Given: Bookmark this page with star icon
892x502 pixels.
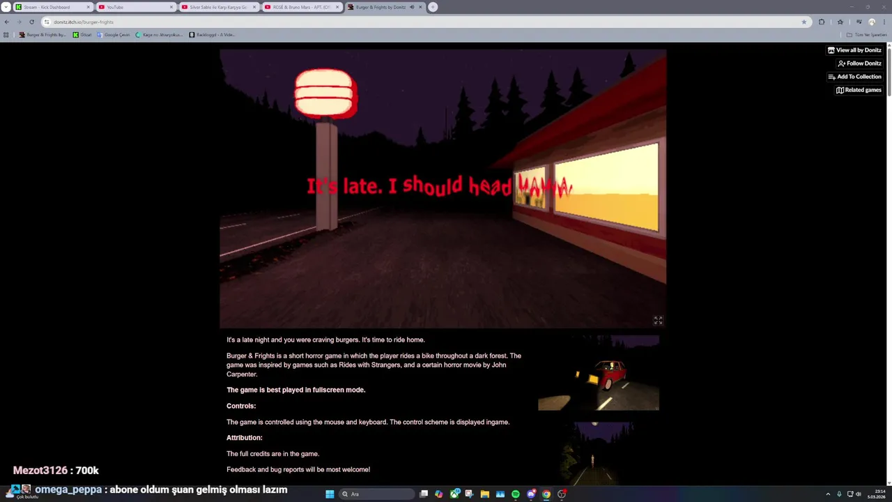Looking at the screenshot, I should (x=803, y=22).
